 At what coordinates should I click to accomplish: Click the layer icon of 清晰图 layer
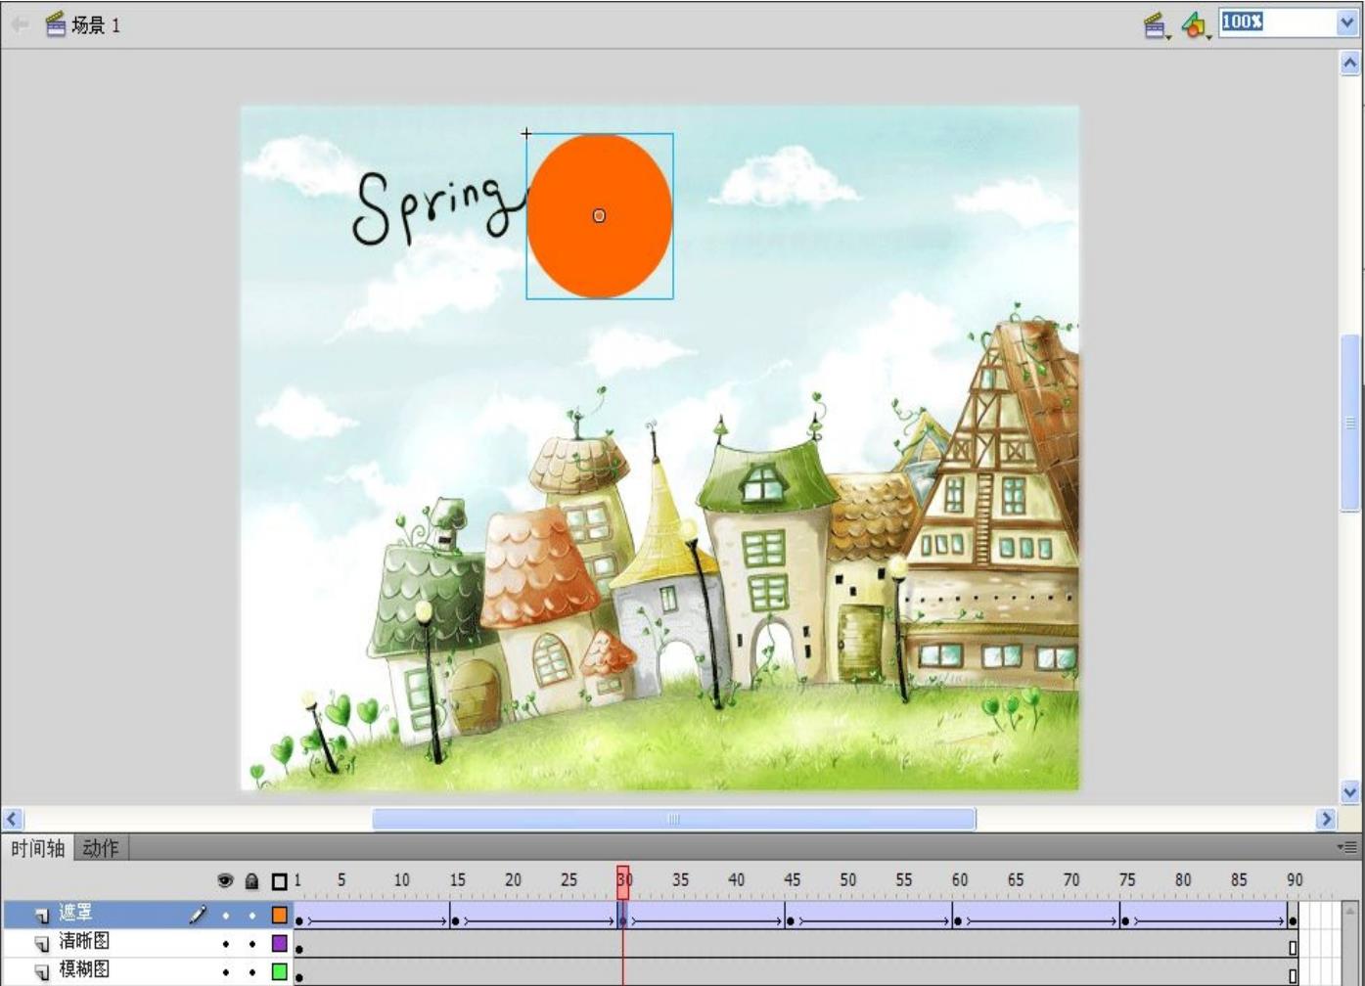(x=42, y=944)
